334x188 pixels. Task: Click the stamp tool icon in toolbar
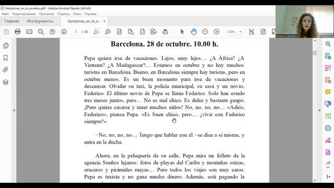click(x=165, y=32)
